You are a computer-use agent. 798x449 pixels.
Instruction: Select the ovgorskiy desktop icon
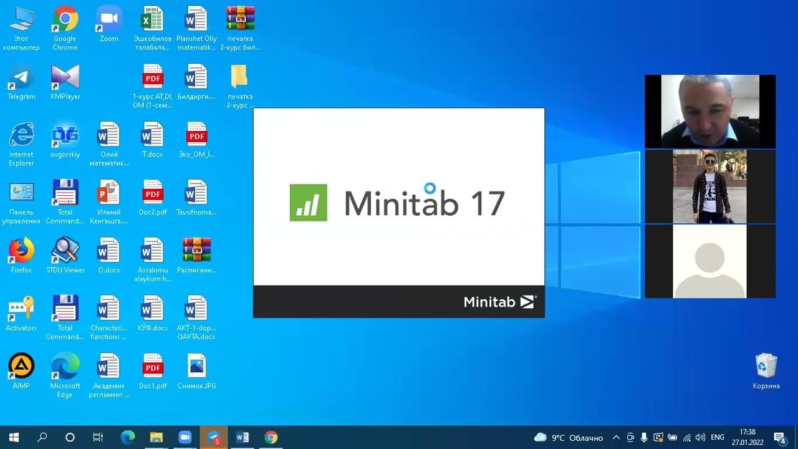click(65, 140)
